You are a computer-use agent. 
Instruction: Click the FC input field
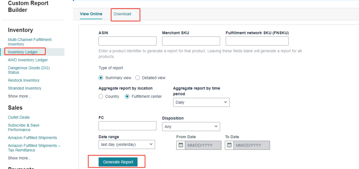(x=127, y=126)
